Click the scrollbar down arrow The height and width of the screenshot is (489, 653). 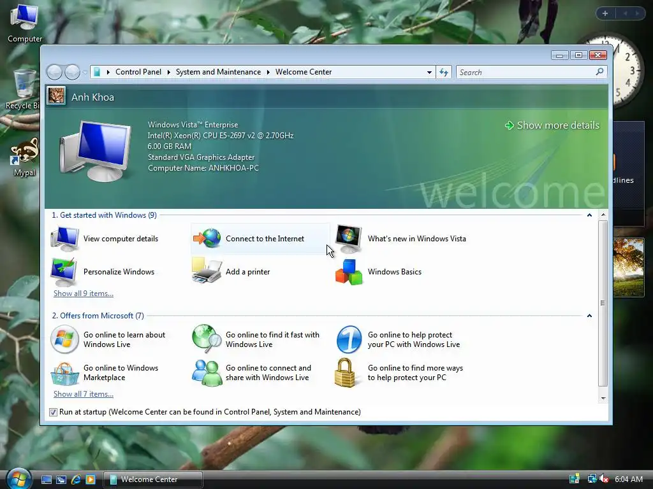tap(603, 399)
